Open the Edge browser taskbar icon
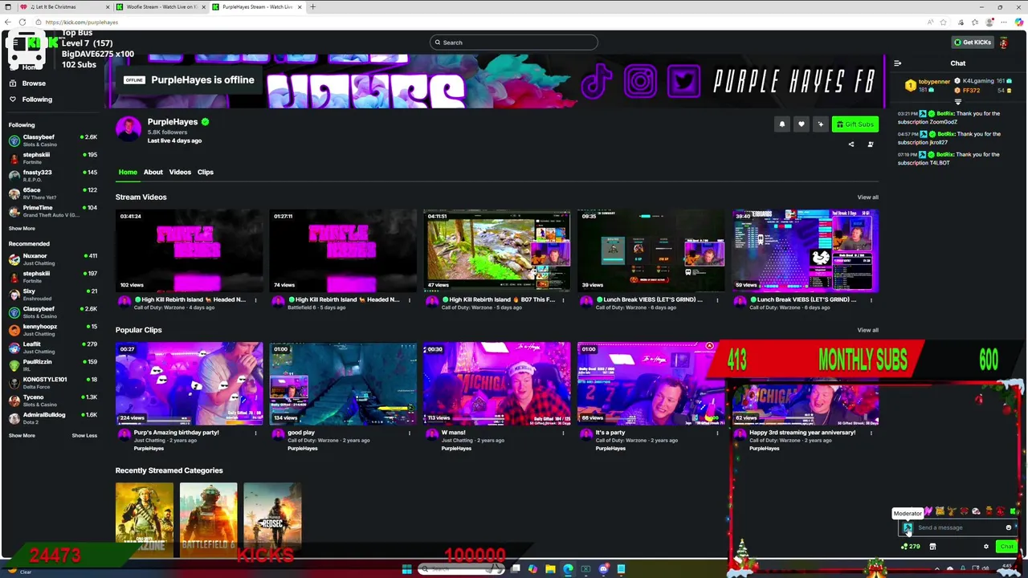The image size is (1028, 578). coord(568,569)
